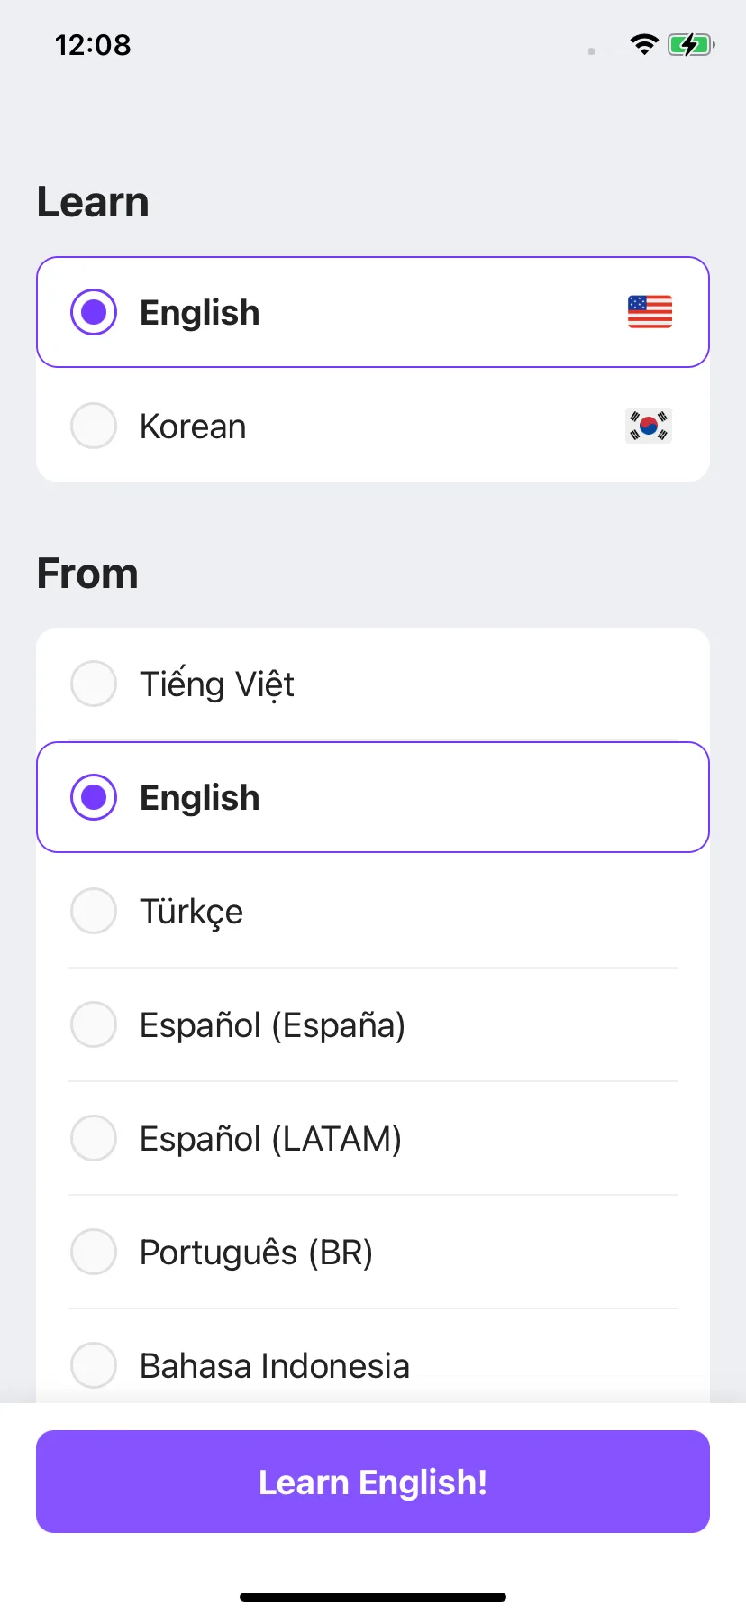This screenshot has height=1616, width=746.
Task: Tap the Español (LATAM) label text
Action: (270, 1139)
